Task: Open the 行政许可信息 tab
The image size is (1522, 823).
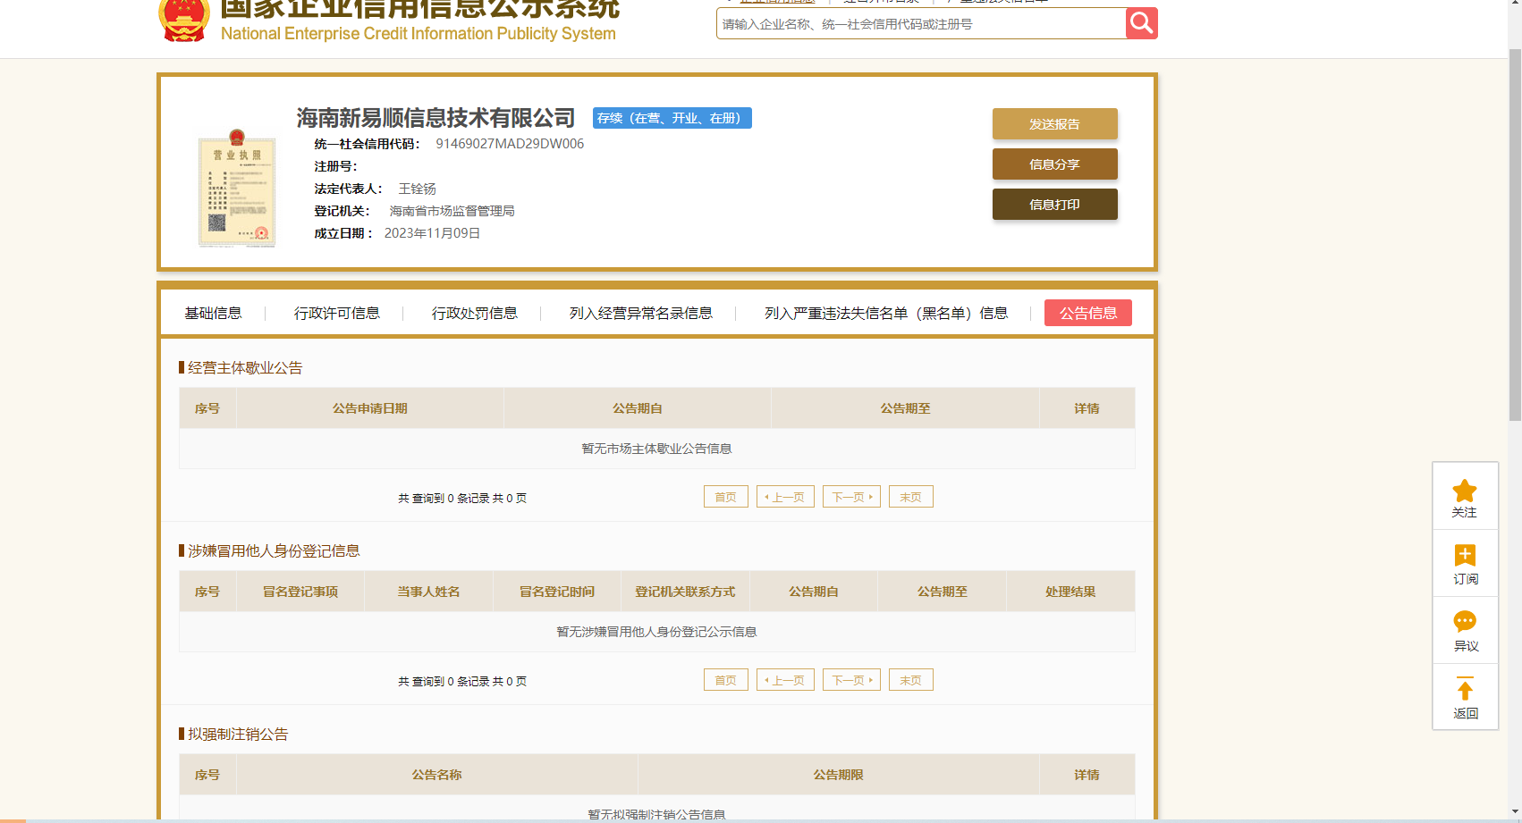Action: pyautogui.click(x=337, y=313)
